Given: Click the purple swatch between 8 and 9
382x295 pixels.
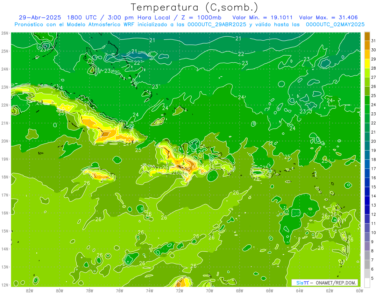Looking at the screenshot, I should [x=367, y=246].
